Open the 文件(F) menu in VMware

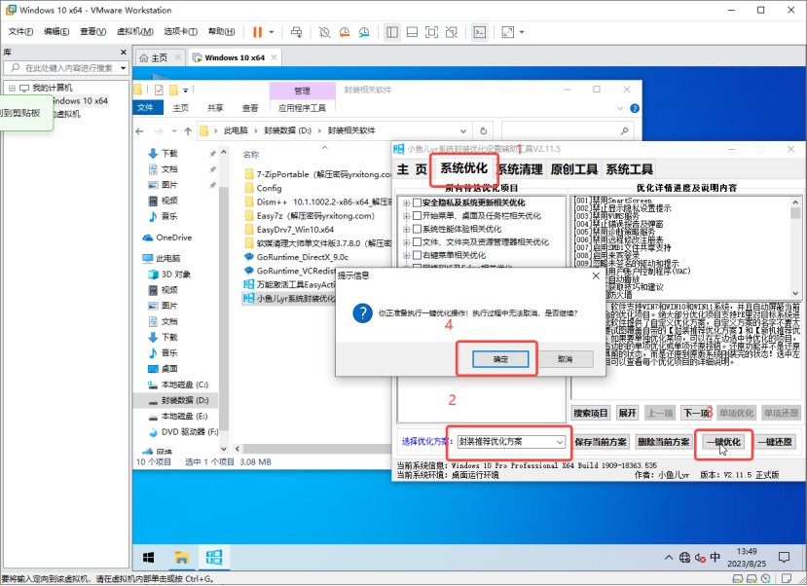point(20,31)
